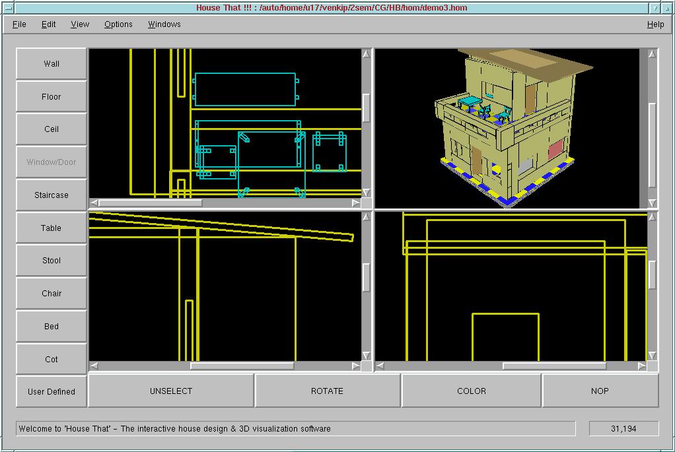
Task: Click bottom-left view scroll down arrow
Action: pyautogui.click(x=366, y=355)
